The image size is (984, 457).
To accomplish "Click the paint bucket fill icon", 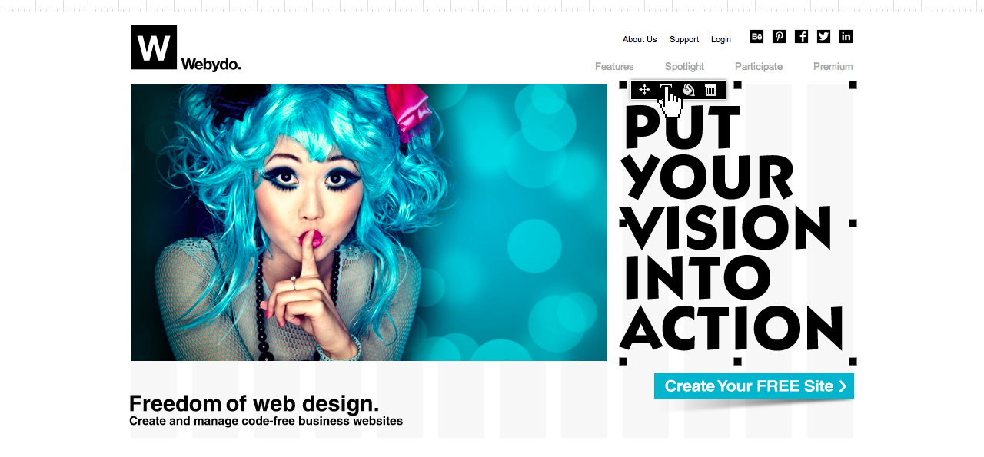I will click(689, 90).
